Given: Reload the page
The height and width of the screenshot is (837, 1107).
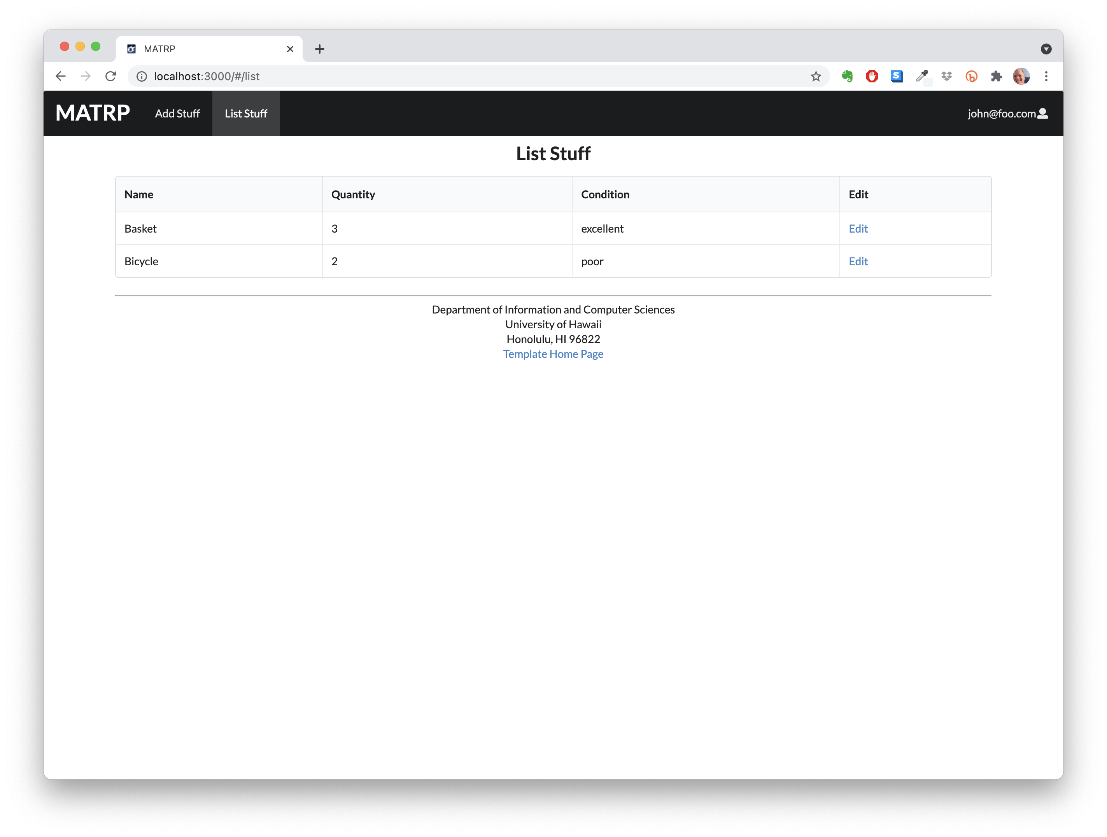Looking at the screenshot, I should click(x=110, y=76).
